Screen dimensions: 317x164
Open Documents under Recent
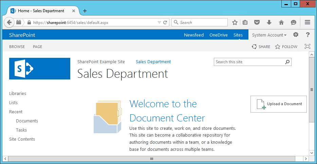coord(27,121)
